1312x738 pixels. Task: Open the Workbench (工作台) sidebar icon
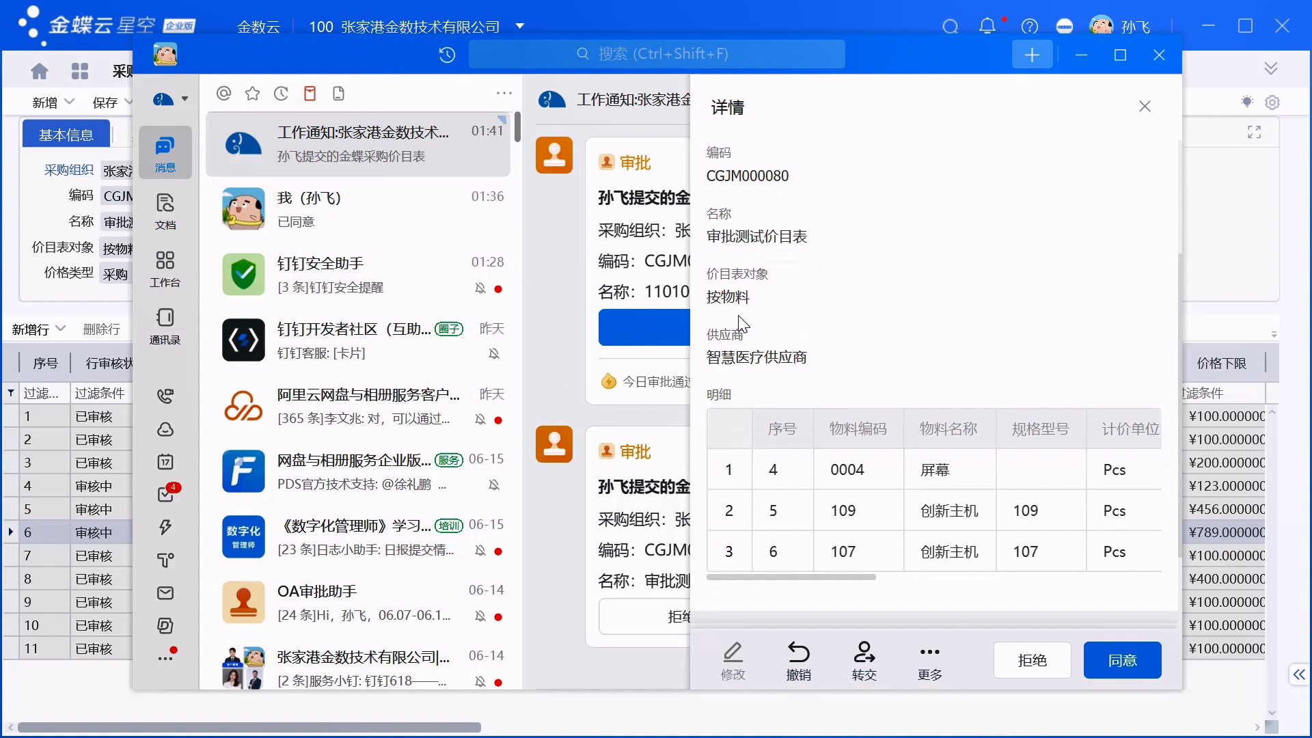(x=165, y=269)
